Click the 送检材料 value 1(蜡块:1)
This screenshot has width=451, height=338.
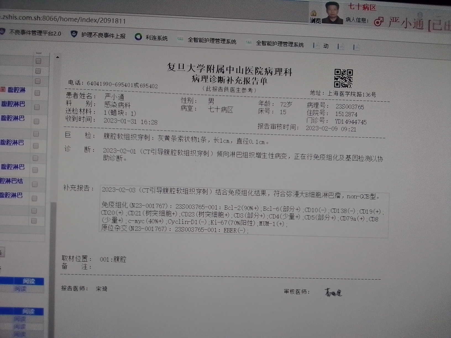point(120,113)
